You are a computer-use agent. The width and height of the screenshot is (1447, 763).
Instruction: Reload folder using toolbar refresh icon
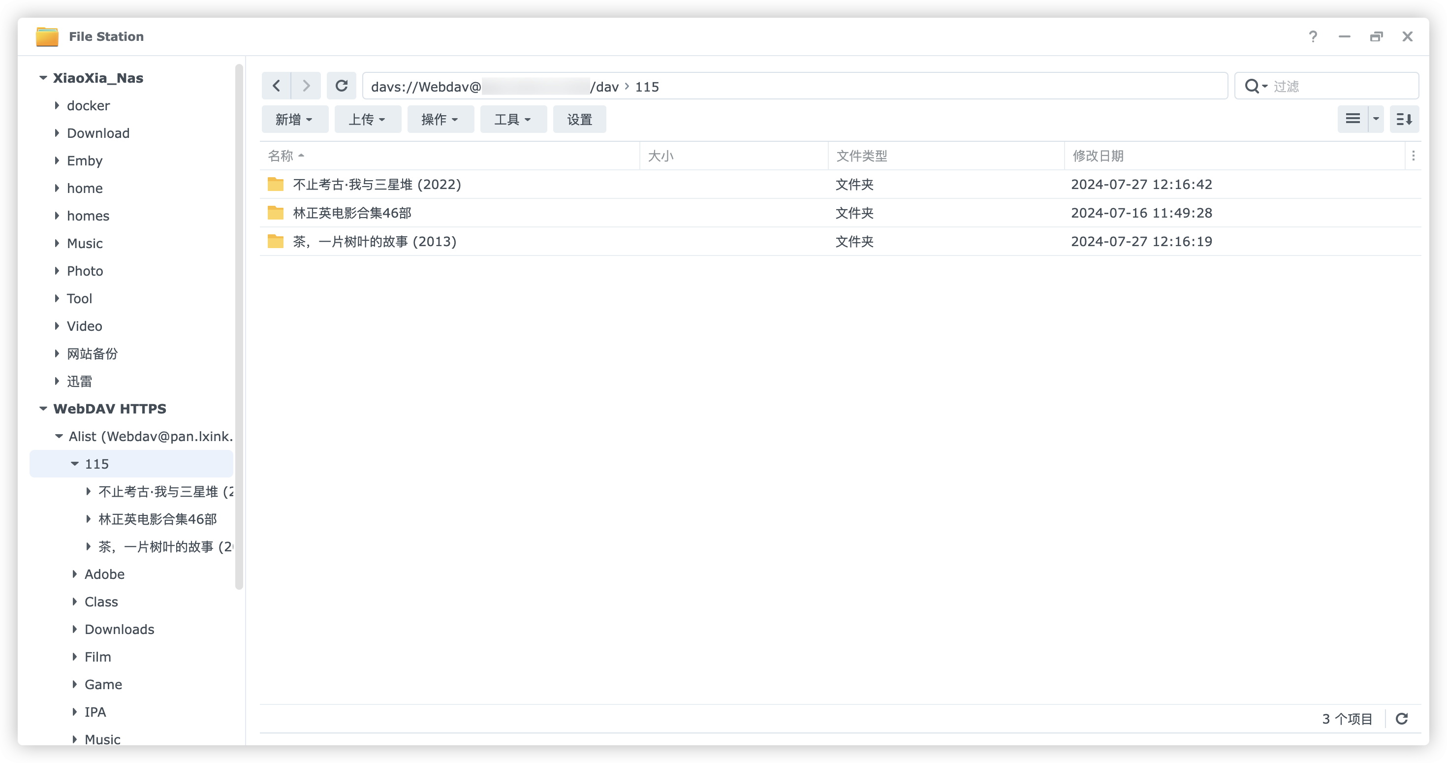tap(342, 86)
